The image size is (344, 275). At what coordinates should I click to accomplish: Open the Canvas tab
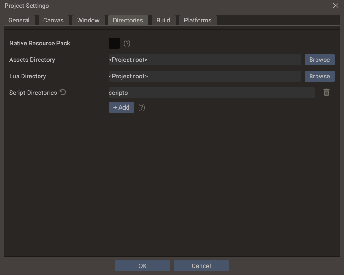(x=53, y=20)
